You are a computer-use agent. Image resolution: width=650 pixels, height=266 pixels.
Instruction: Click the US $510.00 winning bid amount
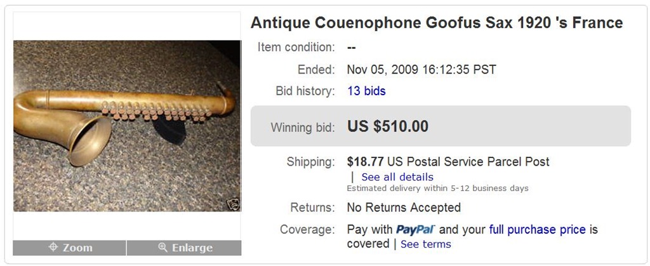tap(388, 126)
